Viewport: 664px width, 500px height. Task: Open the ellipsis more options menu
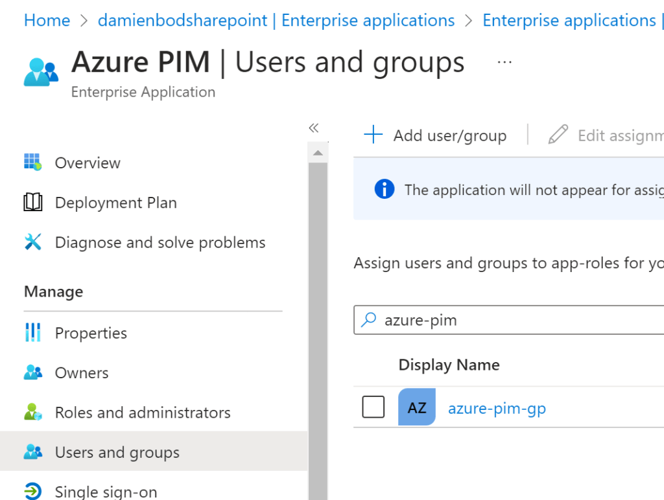(x=504, y=62)
